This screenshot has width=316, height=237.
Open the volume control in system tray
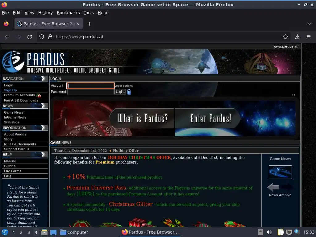[269, 232]
